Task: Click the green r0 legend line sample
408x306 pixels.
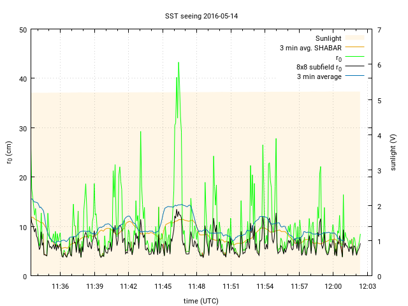Action: point(354,57)
